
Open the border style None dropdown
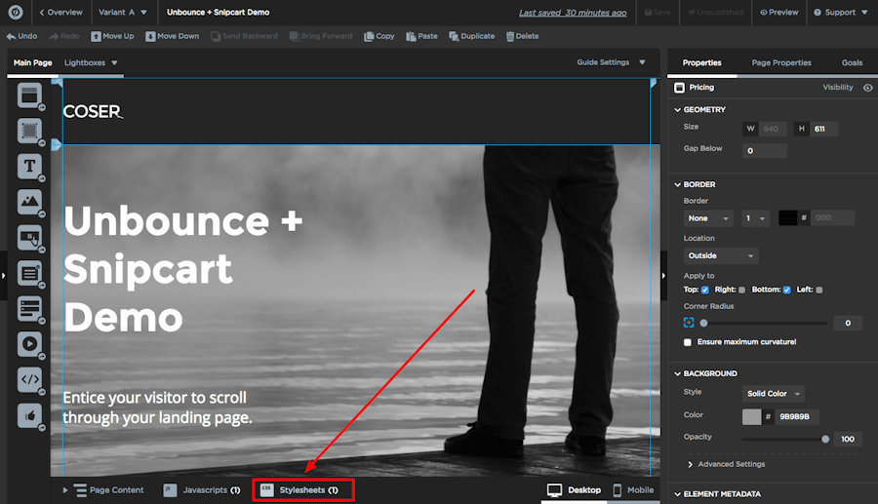708,218
